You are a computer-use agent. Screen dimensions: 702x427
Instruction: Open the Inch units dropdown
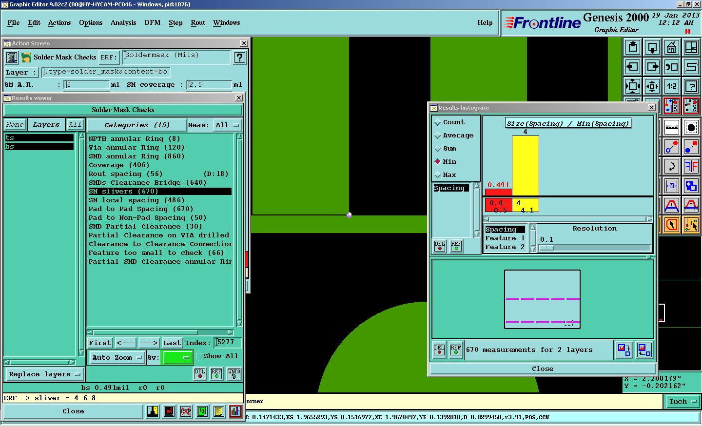pyautogui.click(x=682, y=402)
